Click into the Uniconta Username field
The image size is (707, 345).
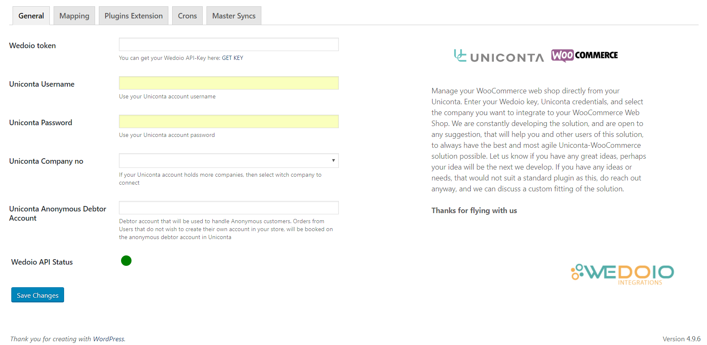click(229, 83)
